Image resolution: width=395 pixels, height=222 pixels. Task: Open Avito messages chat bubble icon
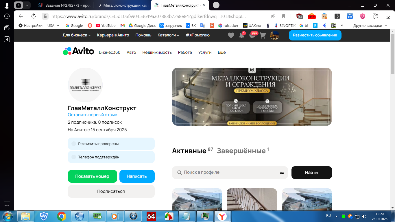(x=252, y=35)
